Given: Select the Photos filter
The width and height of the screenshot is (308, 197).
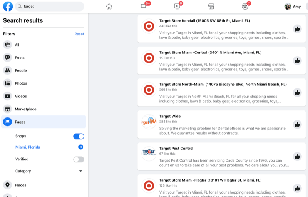Looking at the screenshot, I should pyautogui.click(x=44, y=83).
